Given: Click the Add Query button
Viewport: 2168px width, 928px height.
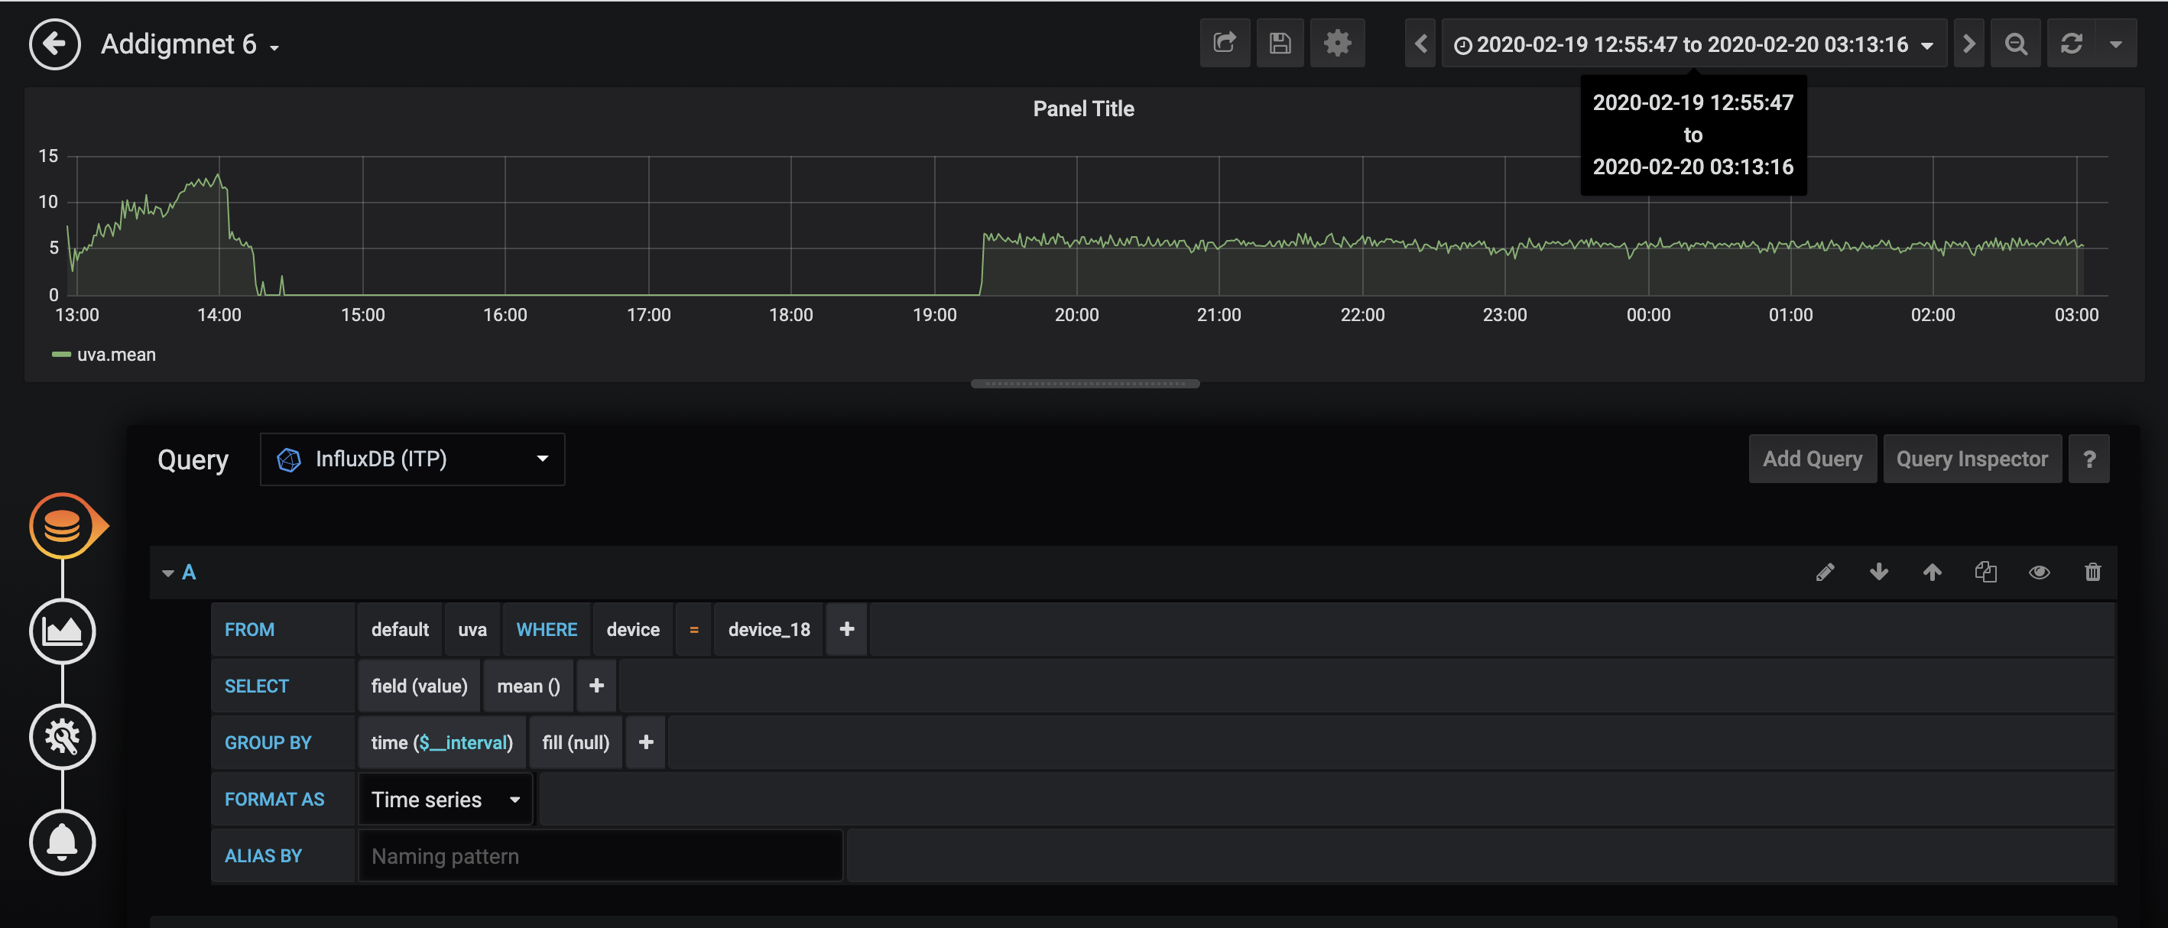Looking at the screenshot, I should coord(1811,458).
